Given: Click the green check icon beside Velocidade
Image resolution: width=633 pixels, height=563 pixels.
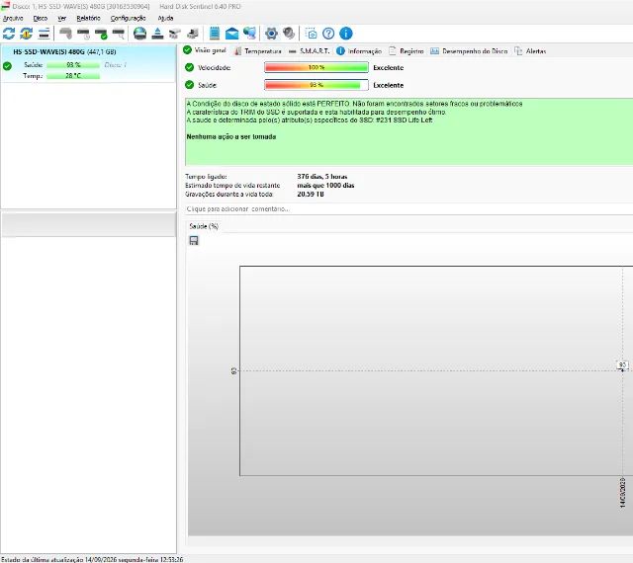Looking at the screenshot, I should click(x=189, y=67).
